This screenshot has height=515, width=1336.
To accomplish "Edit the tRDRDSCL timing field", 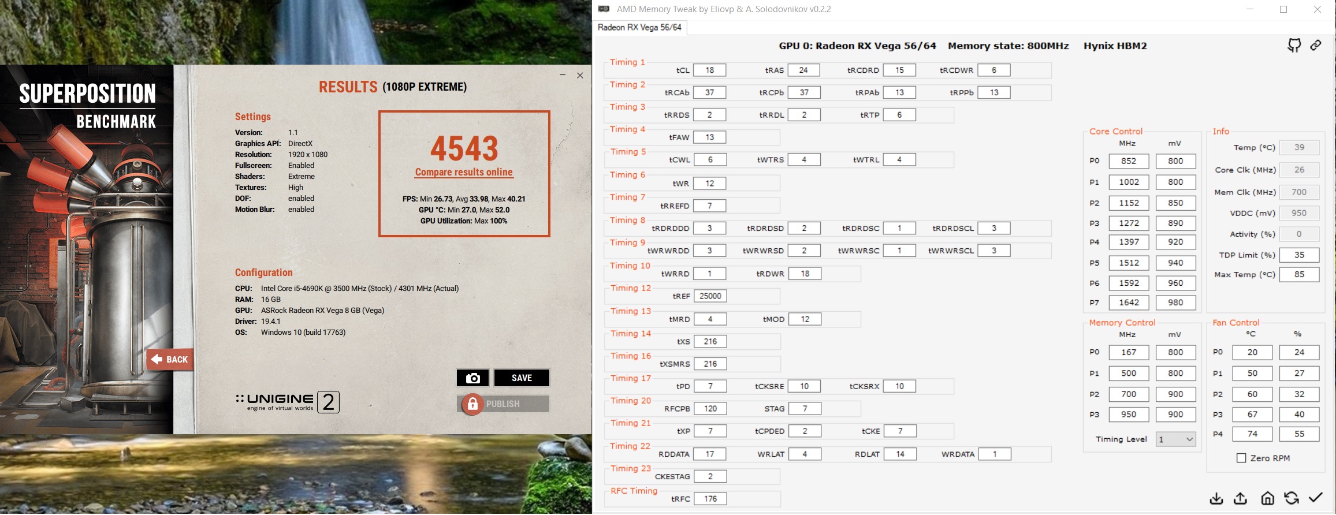I will coord(994,228).
